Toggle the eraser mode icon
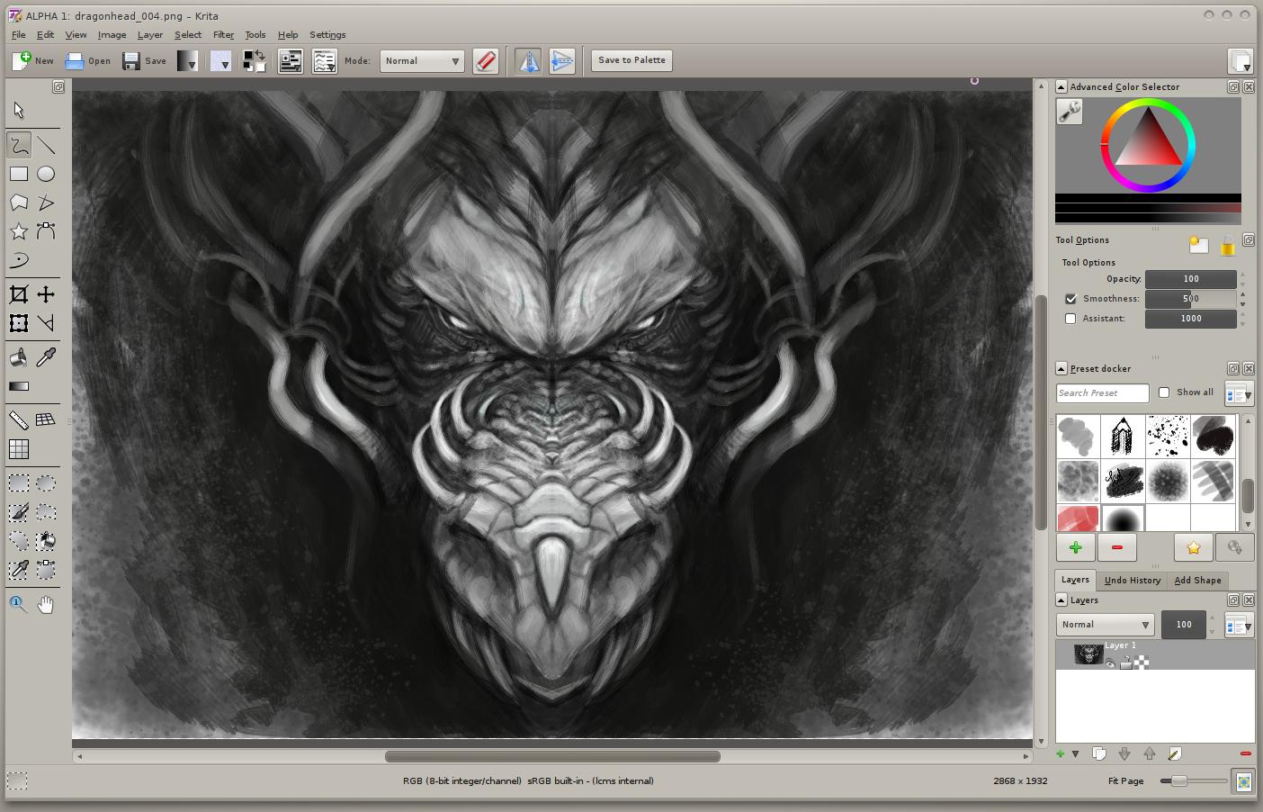This screenshot has width=1263, height=812. tap(485, 61)
